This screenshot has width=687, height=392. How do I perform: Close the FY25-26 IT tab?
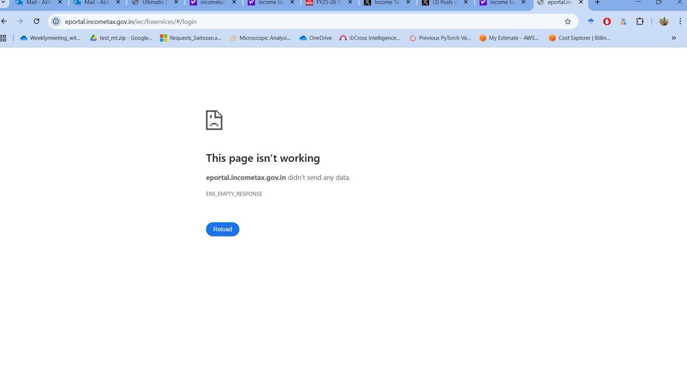pyautogui.click(x=350, y=2)
